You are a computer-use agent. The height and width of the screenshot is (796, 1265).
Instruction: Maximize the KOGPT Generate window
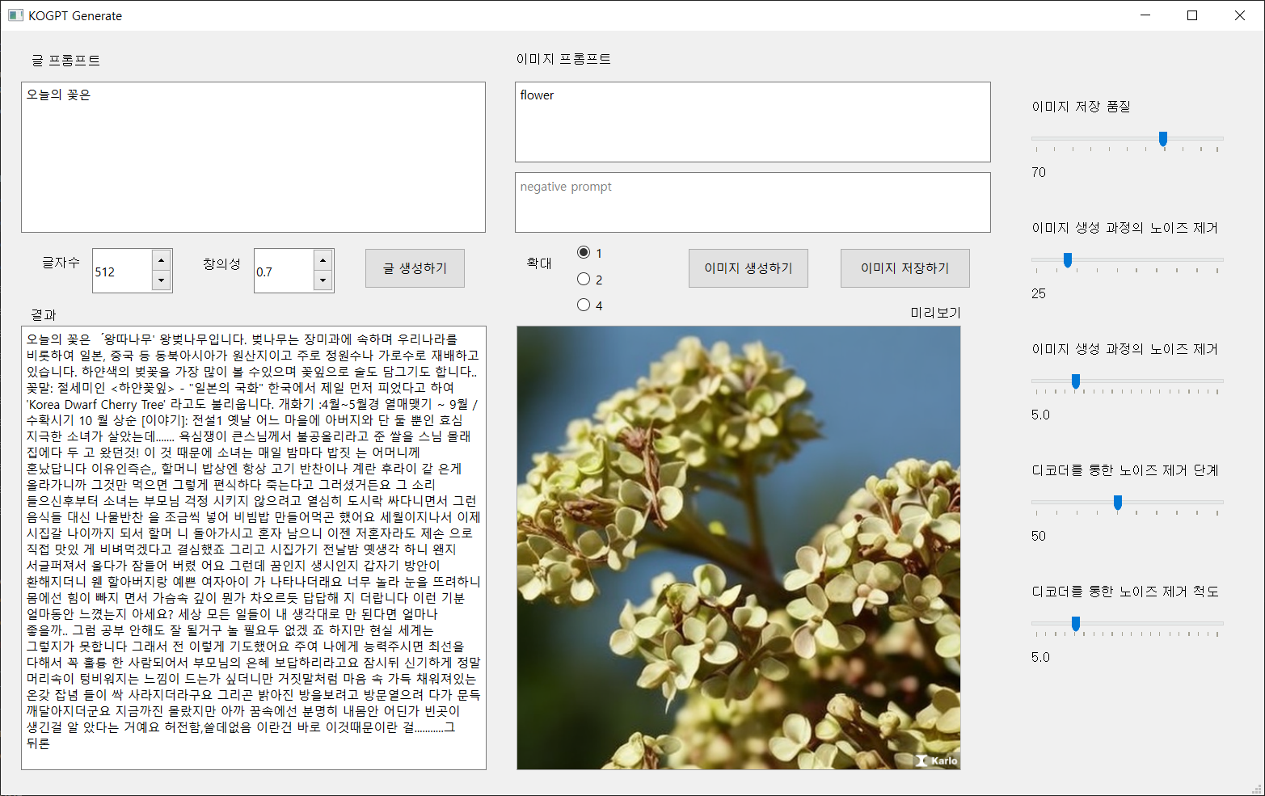tap(1191, 15)
